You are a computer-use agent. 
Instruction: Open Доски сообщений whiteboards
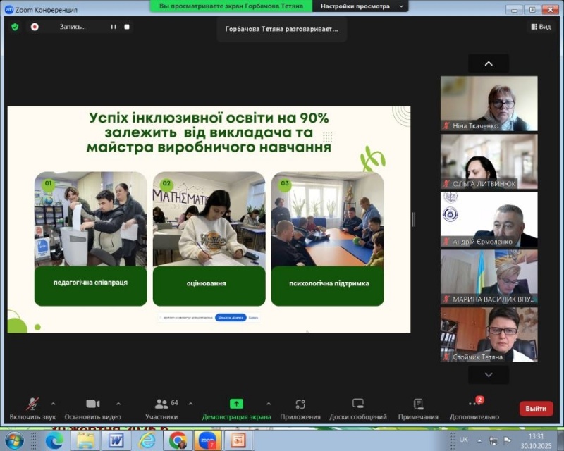click(357, 404)
